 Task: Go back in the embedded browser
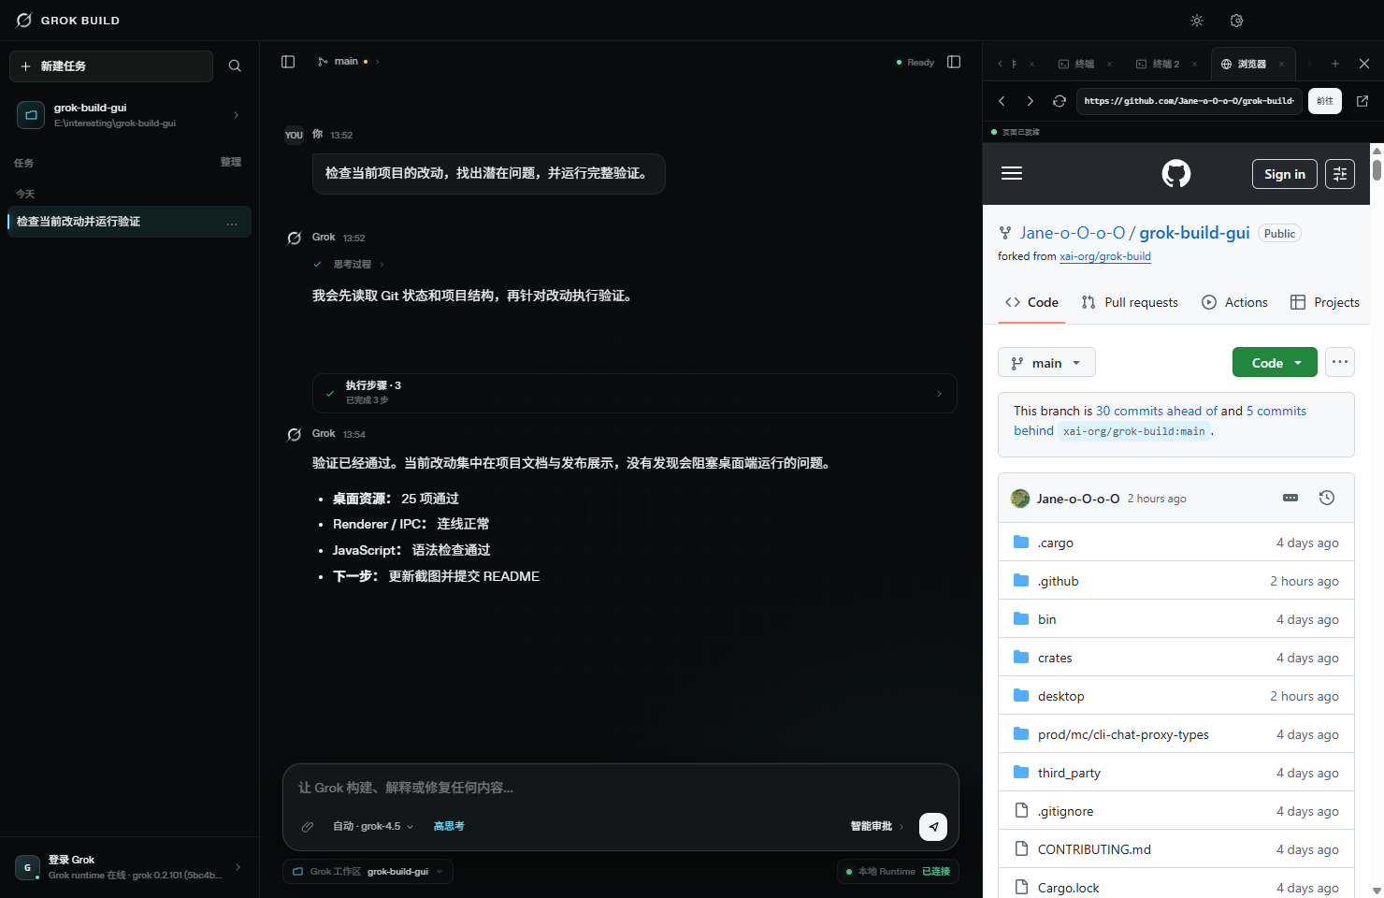pyautogui.click(x=1002, y=101)
